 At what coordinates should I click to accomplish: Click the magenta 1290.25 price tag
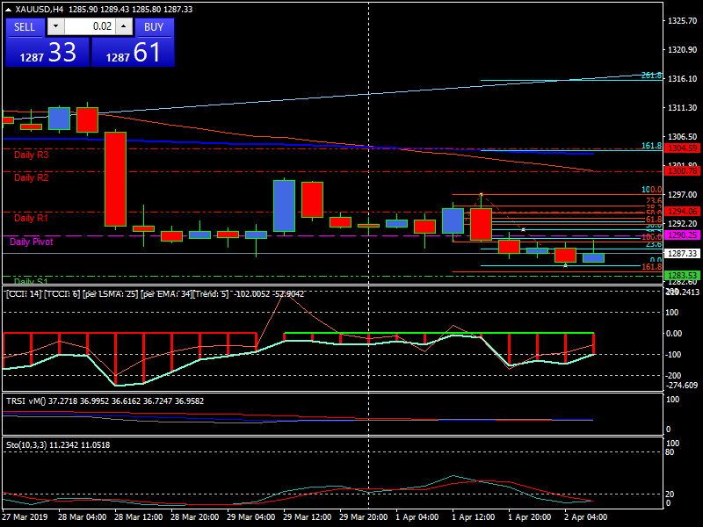point(682,235)
